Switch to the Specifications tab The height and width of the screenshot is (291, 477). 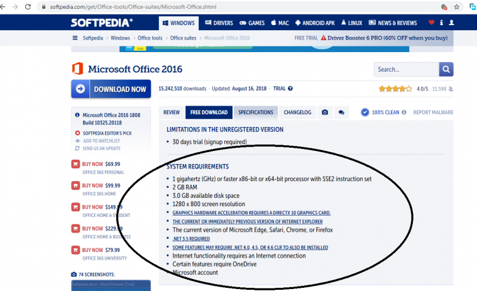256,113
